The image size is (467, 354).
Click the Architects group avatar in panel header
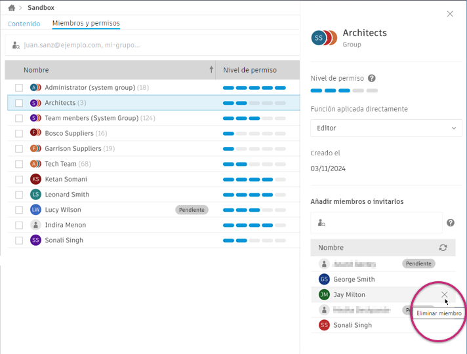coord(324,38)
